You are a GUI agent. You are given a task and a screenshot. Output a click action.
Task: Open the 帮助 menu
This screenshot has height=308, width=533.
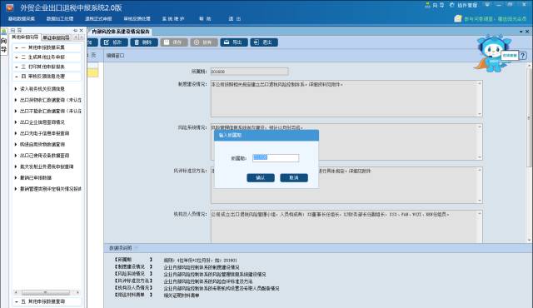(205, 18)
